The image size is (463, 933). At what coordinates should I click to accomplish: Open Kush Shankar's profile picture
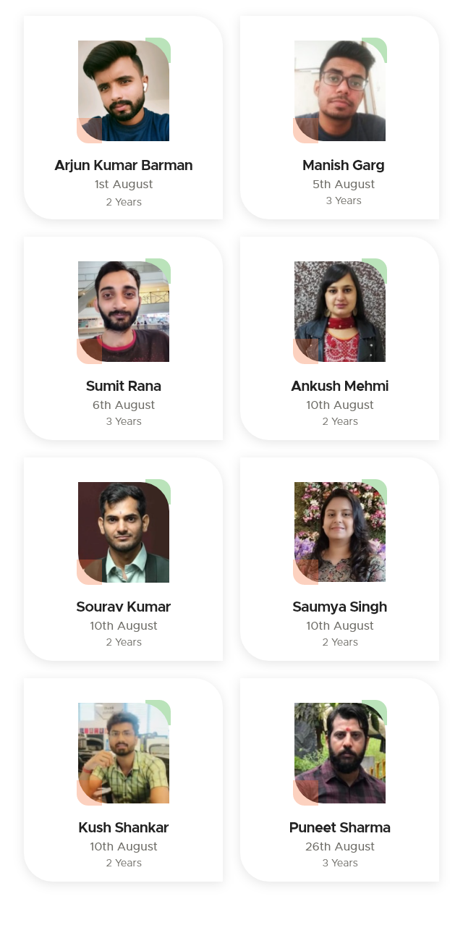click(124, 753)
